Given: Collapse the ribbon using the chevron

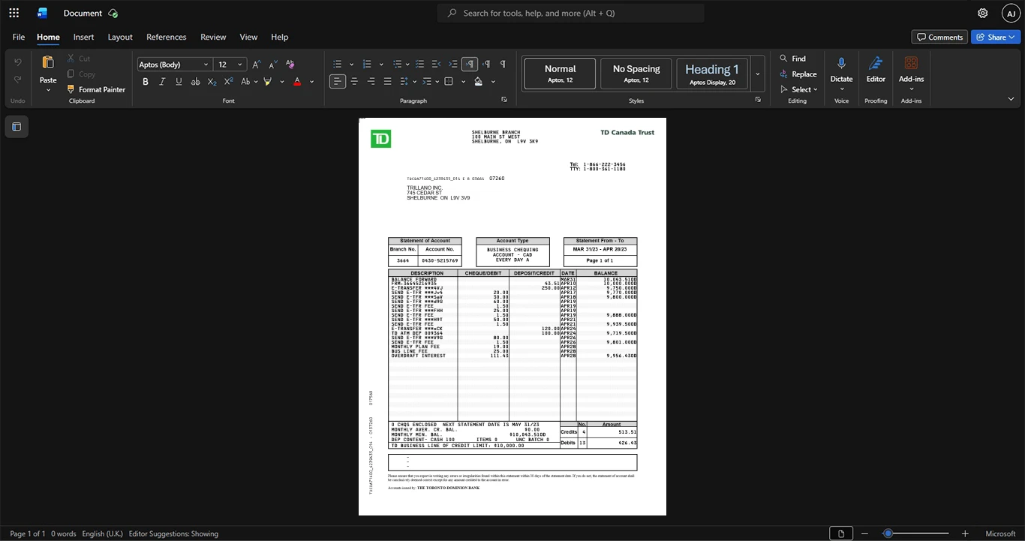Looking at the screenshot, I should coord(1011,98).
